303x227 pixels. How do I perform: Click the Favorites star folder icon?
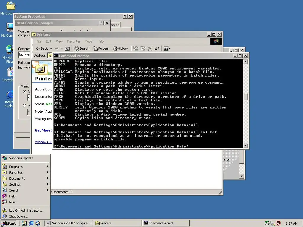tap(5, 173)
